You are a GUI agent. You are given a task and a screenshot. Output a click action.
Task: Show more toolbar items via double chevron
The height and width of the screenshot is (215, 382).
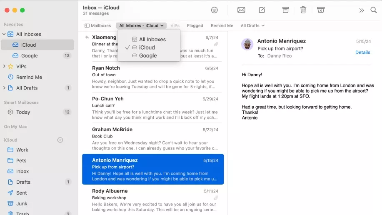361,10
